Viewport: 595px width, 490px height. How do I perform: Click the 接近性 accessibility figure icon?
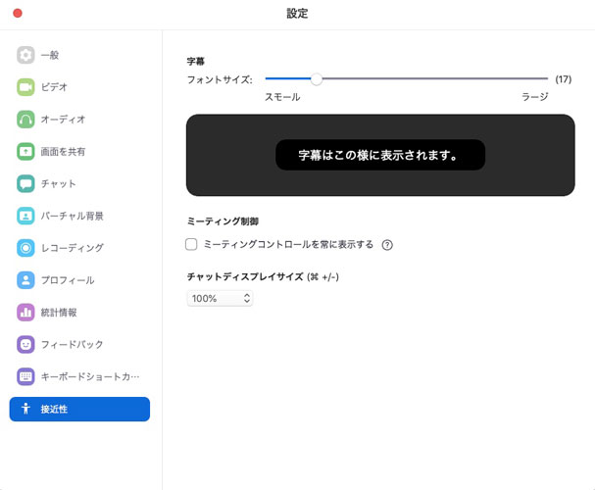click(x=25, y=409)
